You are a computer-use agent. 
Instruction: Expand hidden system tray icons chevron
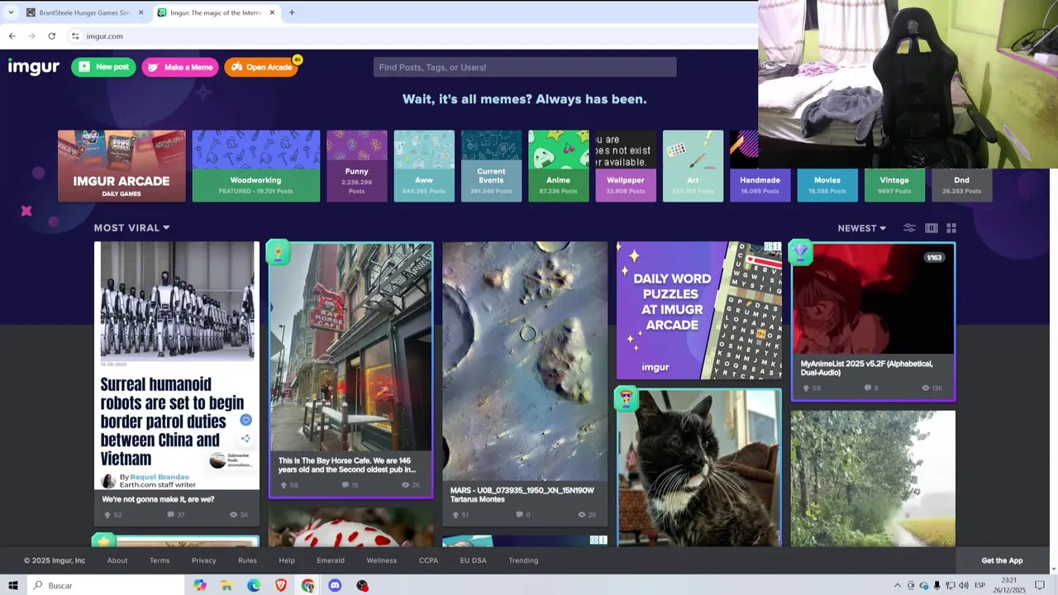tap(898, 585)
